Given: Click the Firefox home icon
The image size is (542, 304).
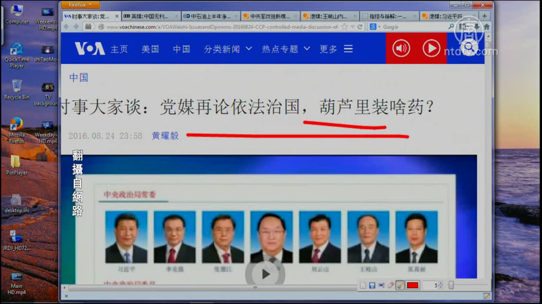Looking at the screenshot, I should (x=487, y=27).
